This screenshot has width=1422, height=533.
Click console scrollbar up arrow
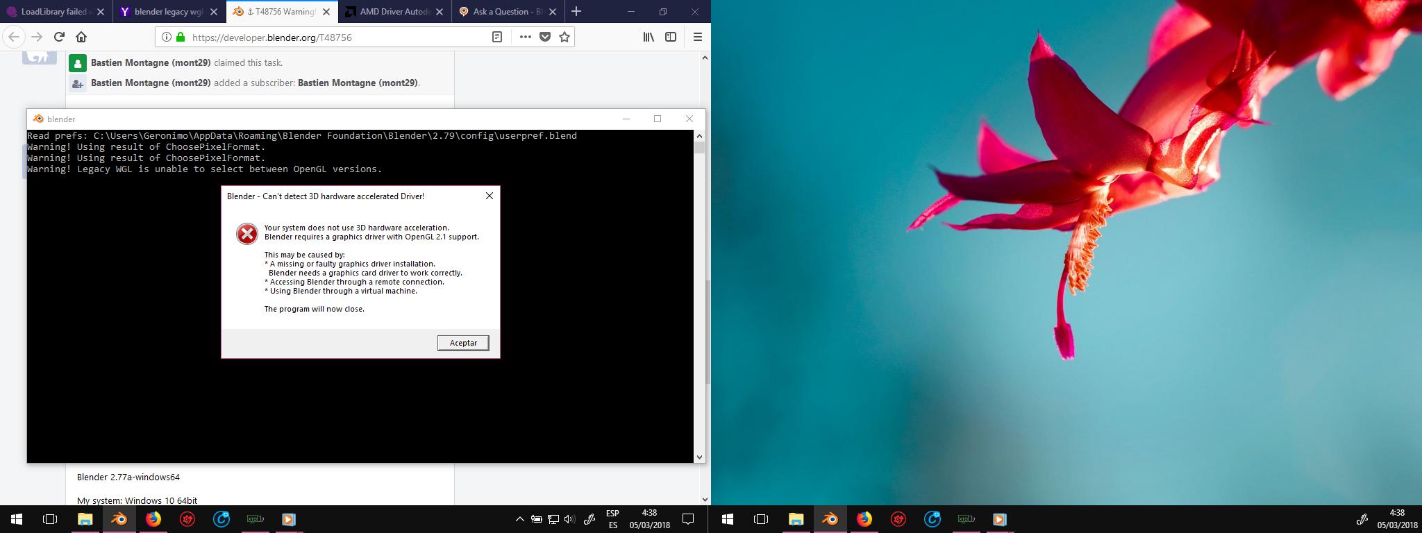[x=699, y=136]
